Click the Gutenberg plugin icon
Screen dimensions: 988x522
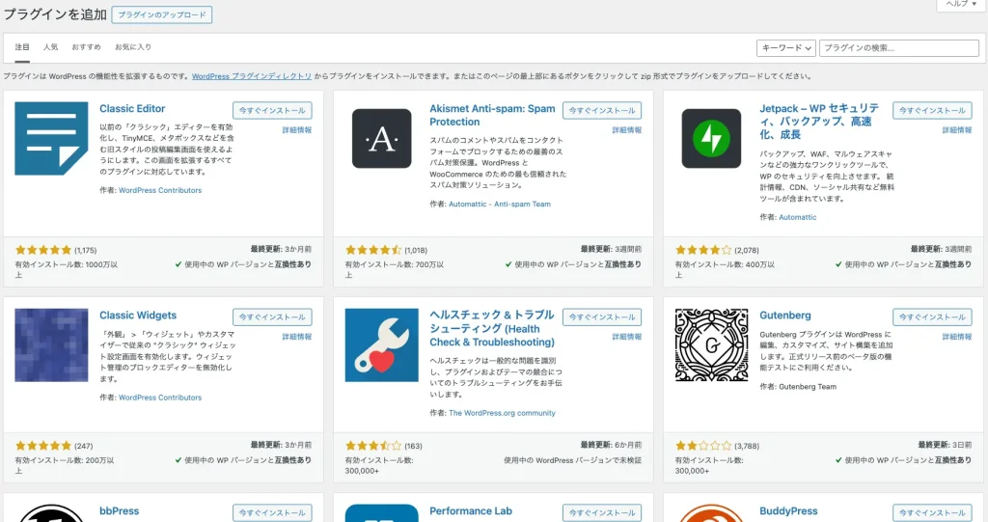(x=711, y=344)
